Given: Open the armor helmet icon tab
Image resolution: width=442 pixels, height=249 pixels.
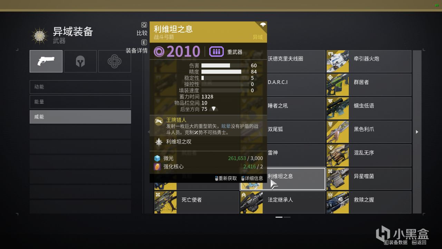Looking at the screenshot, I should (x=80, y=61).
